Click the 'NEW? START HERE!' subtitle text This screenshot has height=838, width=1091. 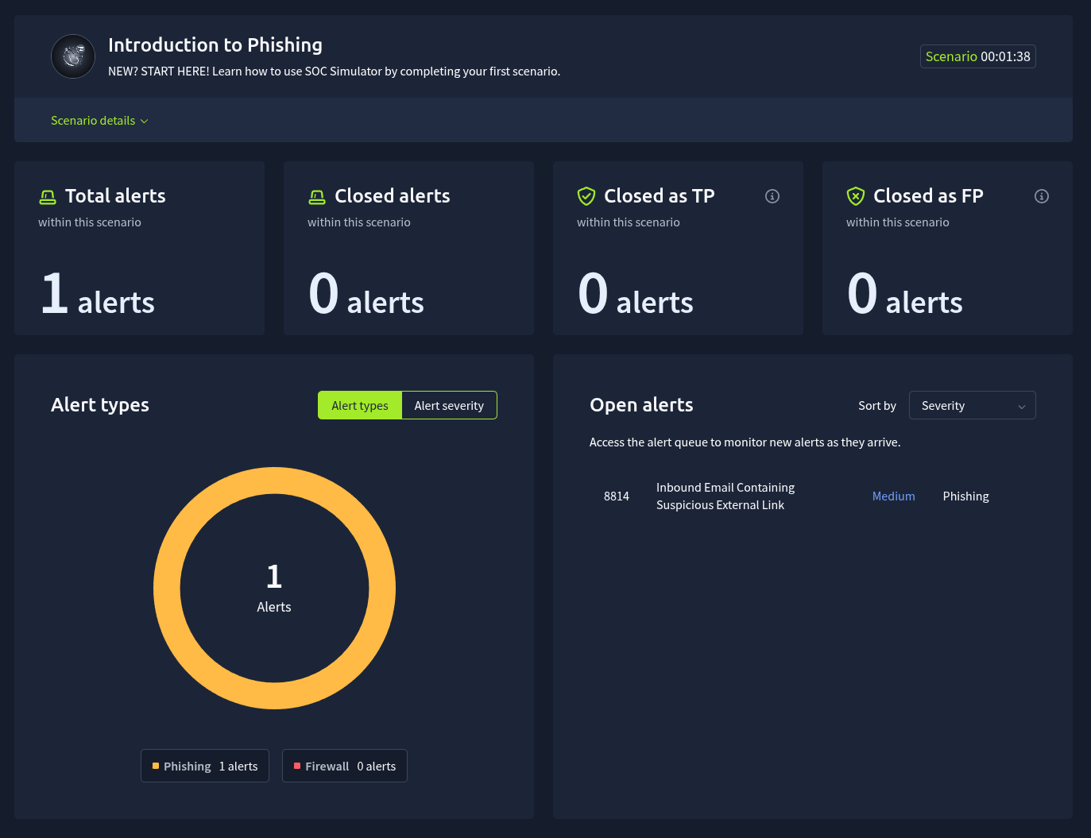334,71
